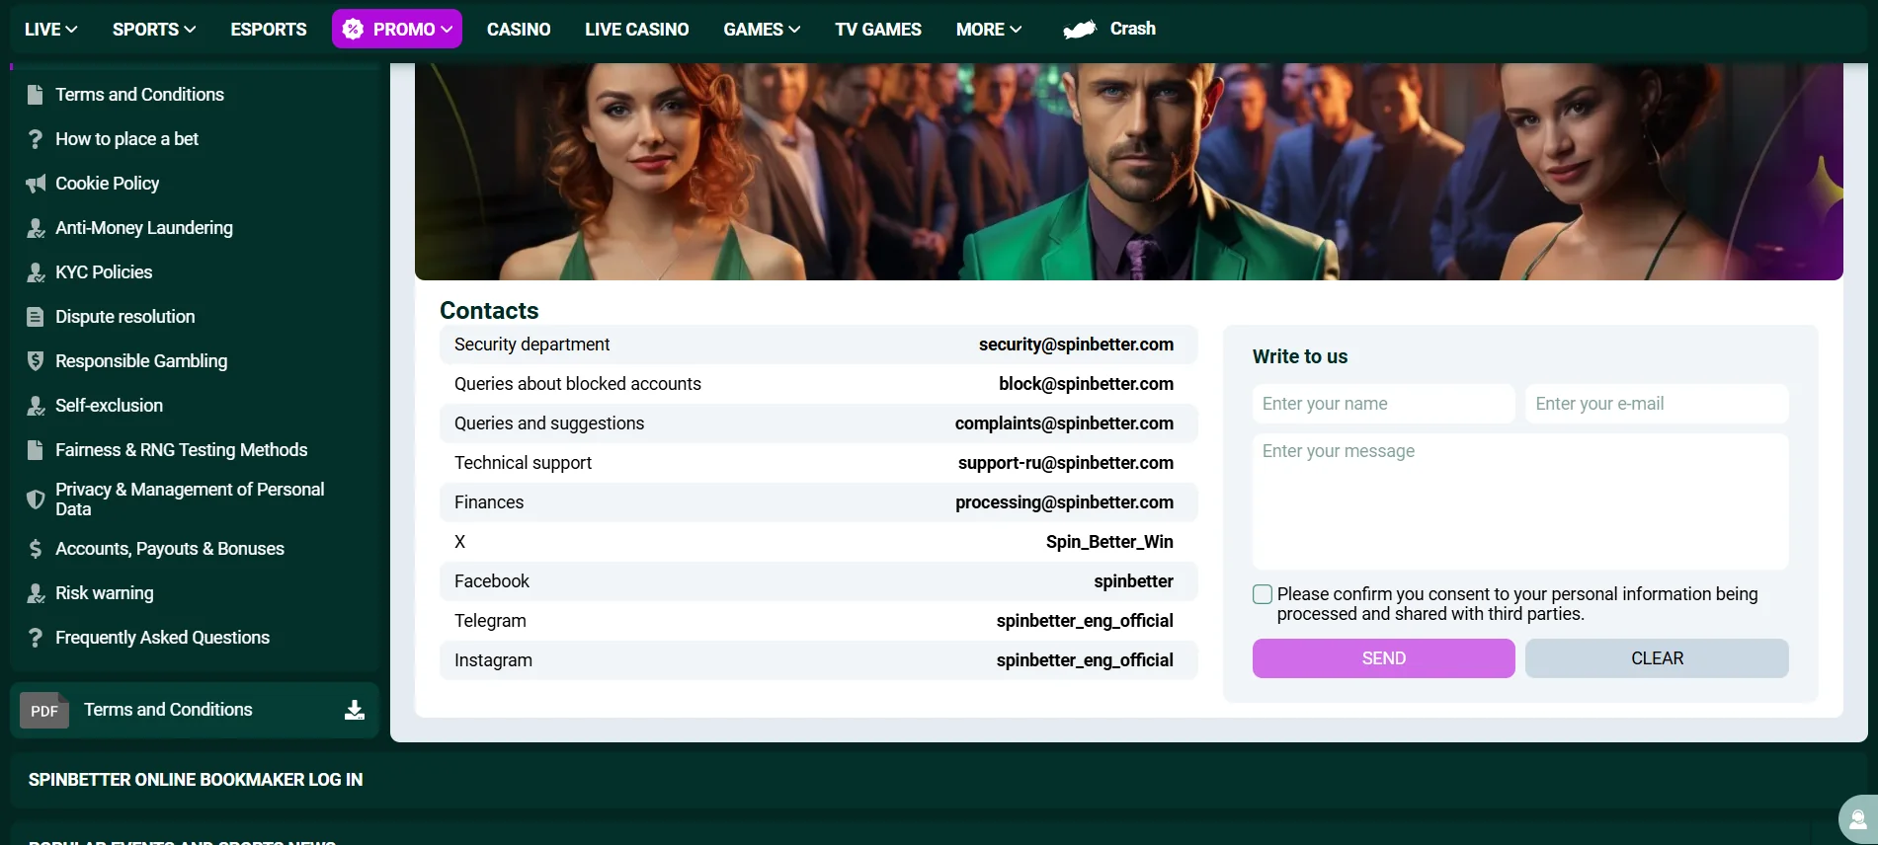Open the Spin_Better_Win X account link
The image size is (1878, 845).
pyautogui.click(x=1109, y=542)
